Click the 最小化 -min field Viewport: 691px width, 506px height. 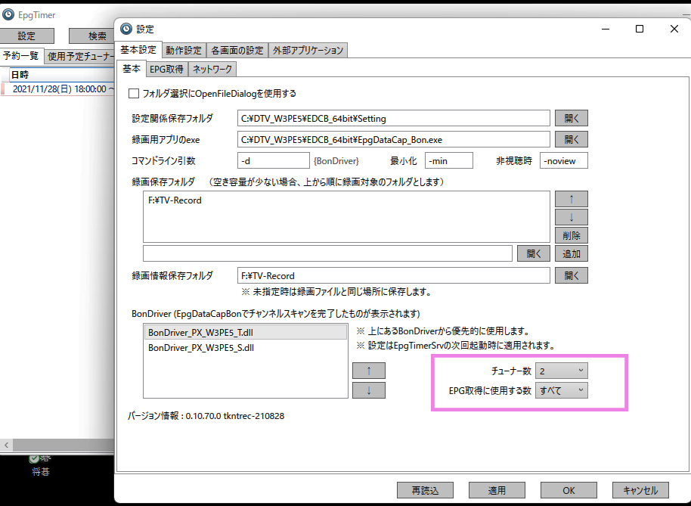click(x=448, y=160)
